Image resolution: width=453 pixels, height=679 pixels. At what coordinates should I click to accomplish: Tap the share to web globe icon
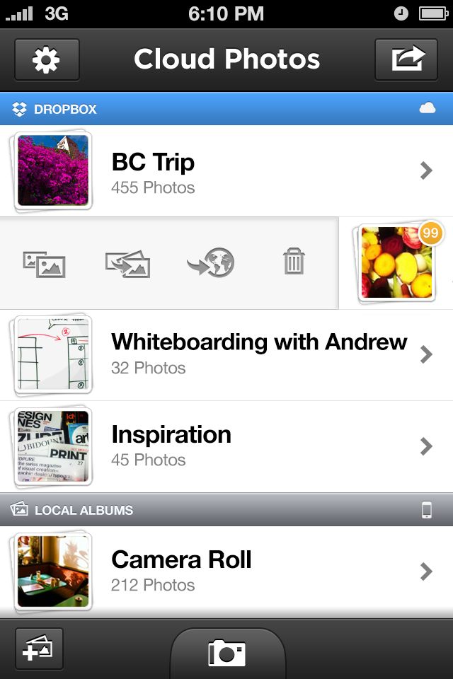coord(210,264)
